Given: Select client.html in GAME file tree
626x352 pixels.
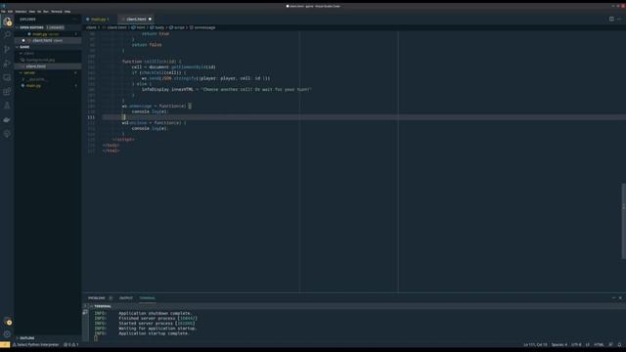Looking at the screenshot, I should pyautogui.click(x=48, y=66).
